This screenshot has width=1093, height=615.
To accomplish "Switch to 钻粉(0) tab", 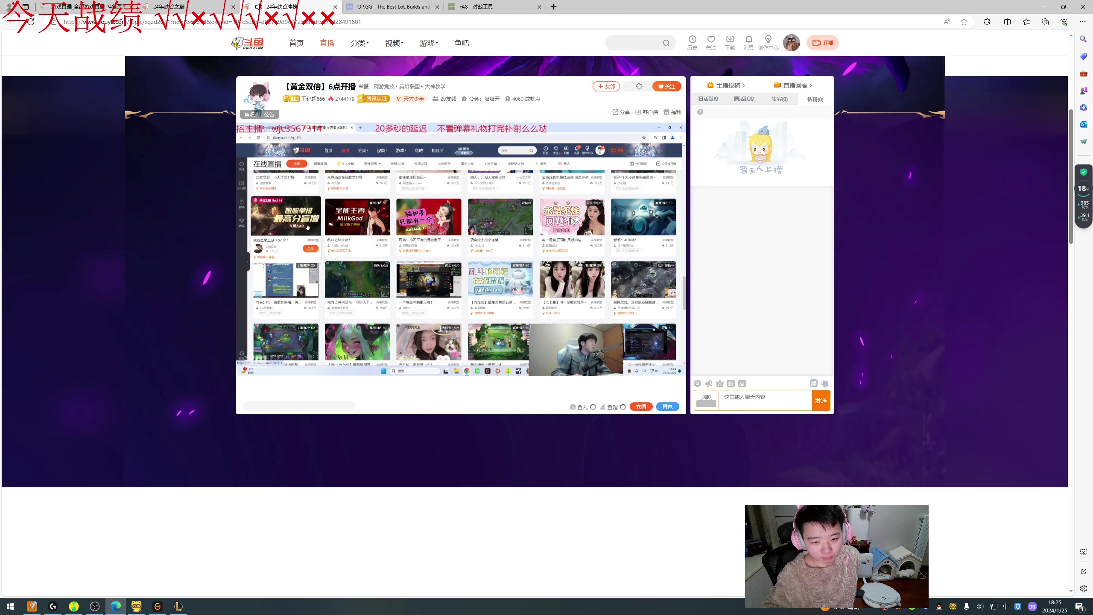I will 815,99.
